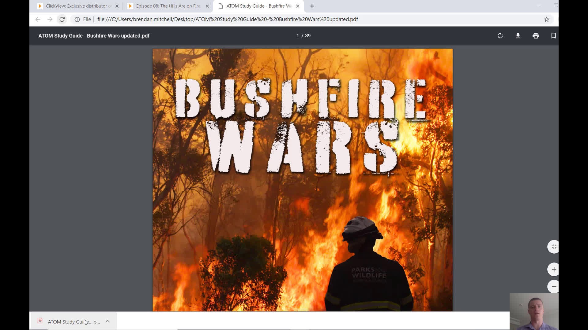This screenshot has width=588, height=330.
Task: Go back to previous page
Action: coord(38,19)
